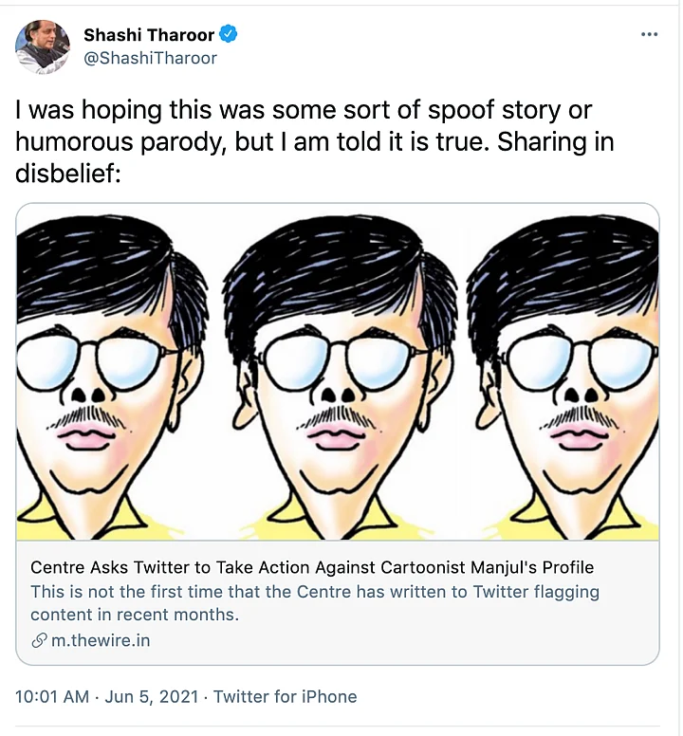Screen dimensions: 683x736
Task: Click the word "disbelief:" in the tweet
Action: 68,175
